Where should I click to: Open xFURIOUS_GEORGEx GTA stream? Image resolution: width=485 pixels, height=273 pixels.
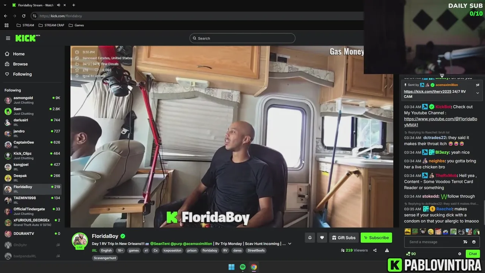coord(32,222)
